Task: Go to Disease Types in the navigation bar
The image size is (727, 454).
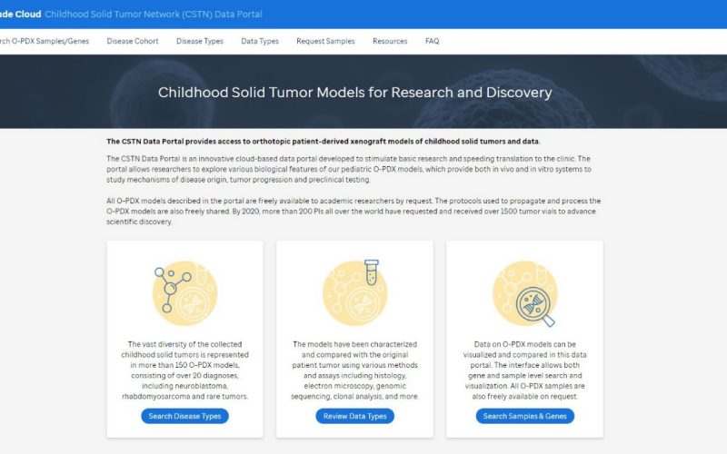Action: point(199,41)
